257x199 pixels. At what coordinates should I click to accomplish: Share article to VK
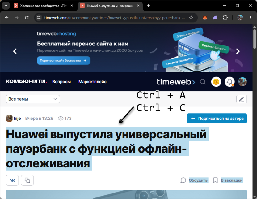coord(12,180)
